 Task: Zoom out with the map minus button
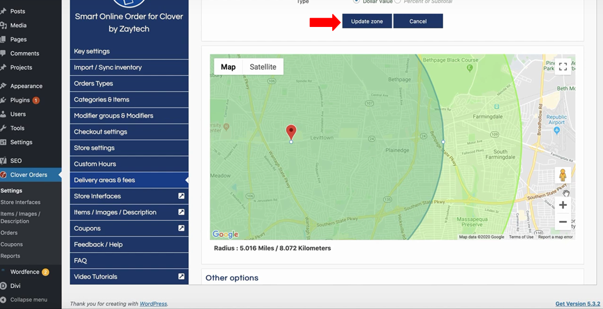563,222
